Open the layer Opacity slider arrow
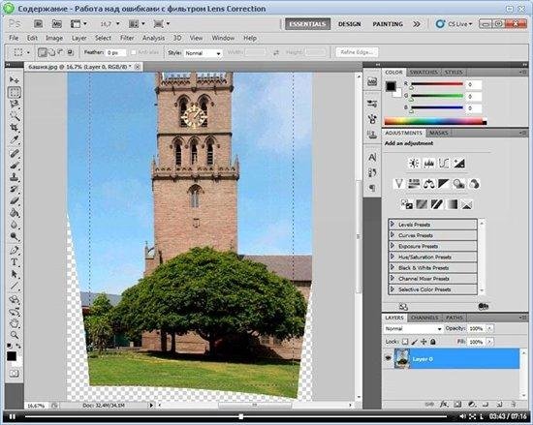Screen dimensions: 533x425 (x=489, y=328)
